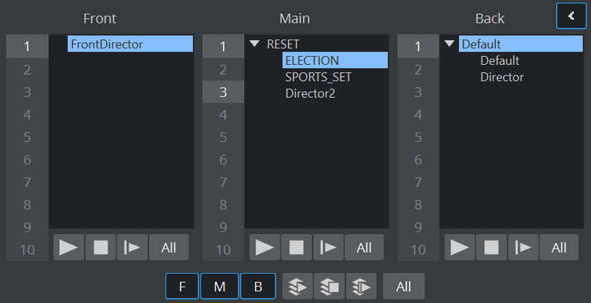Image resolution: width=591 pixels, height=303 pixels.
Task: Select Director2 in the Main list
Action: tap(310, 93)
